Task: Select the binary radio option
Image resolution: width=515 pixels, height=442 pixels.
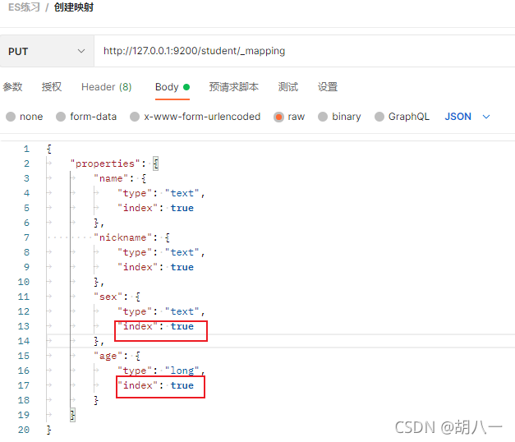Action: (x=323, y=117)
